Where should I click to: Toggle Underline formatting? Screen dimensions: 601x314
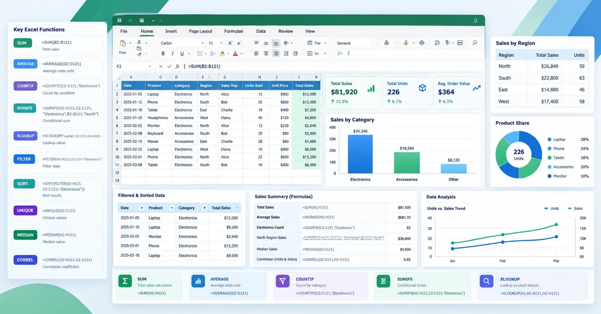182,54
